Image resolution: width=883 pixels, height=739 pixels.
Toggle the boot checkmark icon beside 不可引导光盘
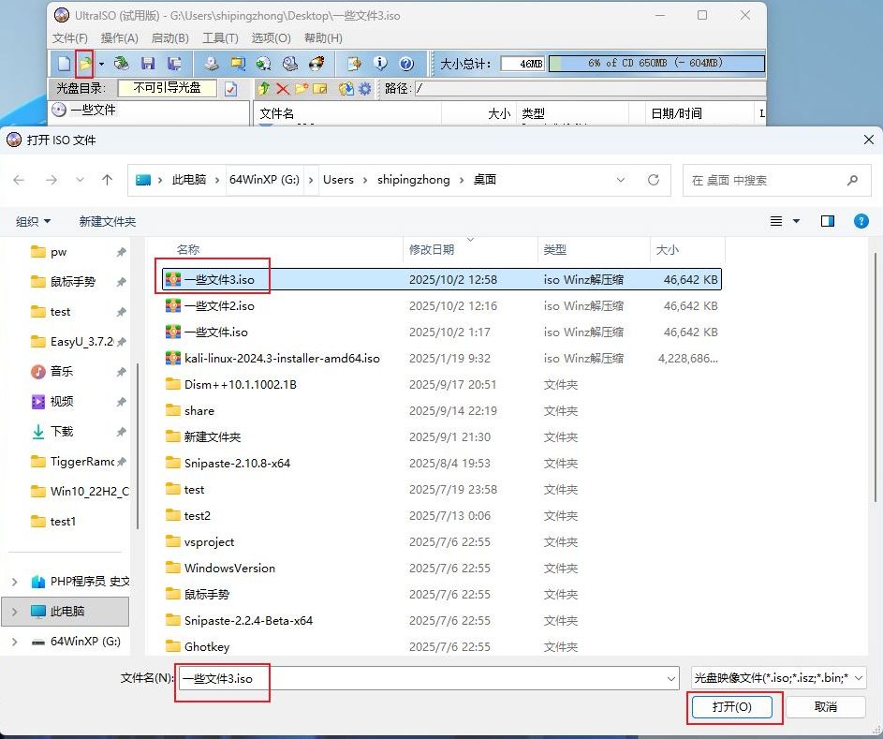point(231,89)
